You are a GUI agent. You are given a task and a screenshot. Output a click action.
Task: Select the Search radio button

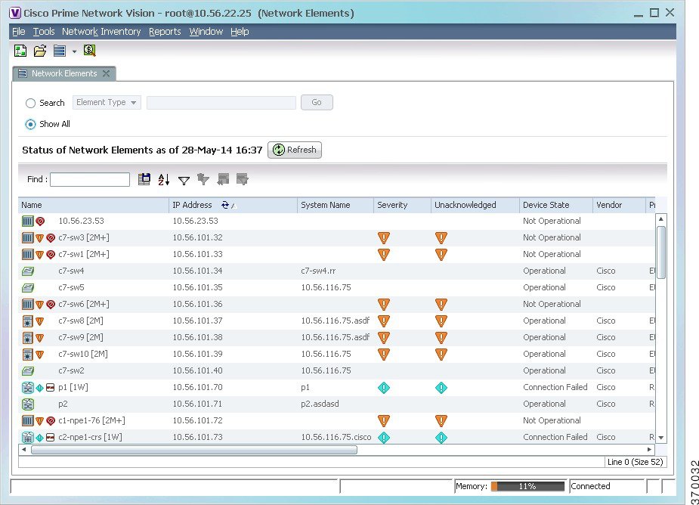point(30,103)
